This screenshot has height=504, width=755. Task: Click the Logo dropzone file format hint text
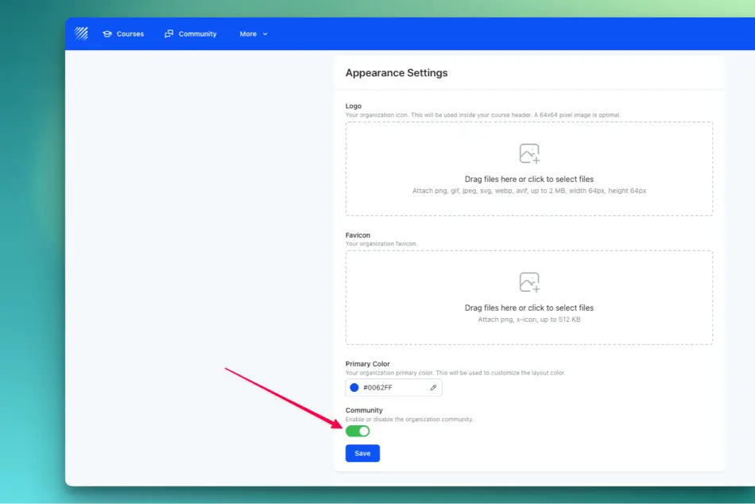(528, 191)
